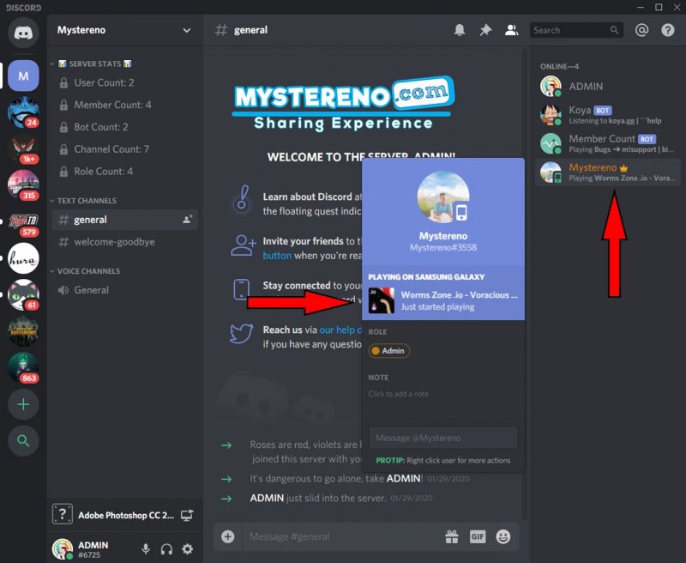Open mentions inbox

point(641,30)
